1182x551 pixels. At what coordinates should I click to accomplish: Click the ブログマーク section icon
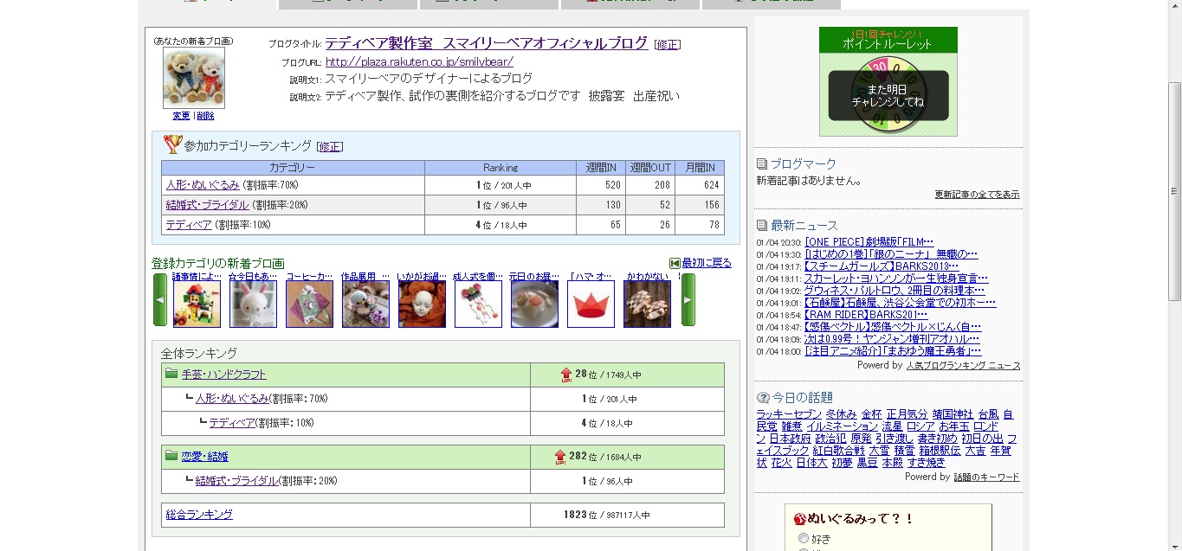click(x=762, y=163)
